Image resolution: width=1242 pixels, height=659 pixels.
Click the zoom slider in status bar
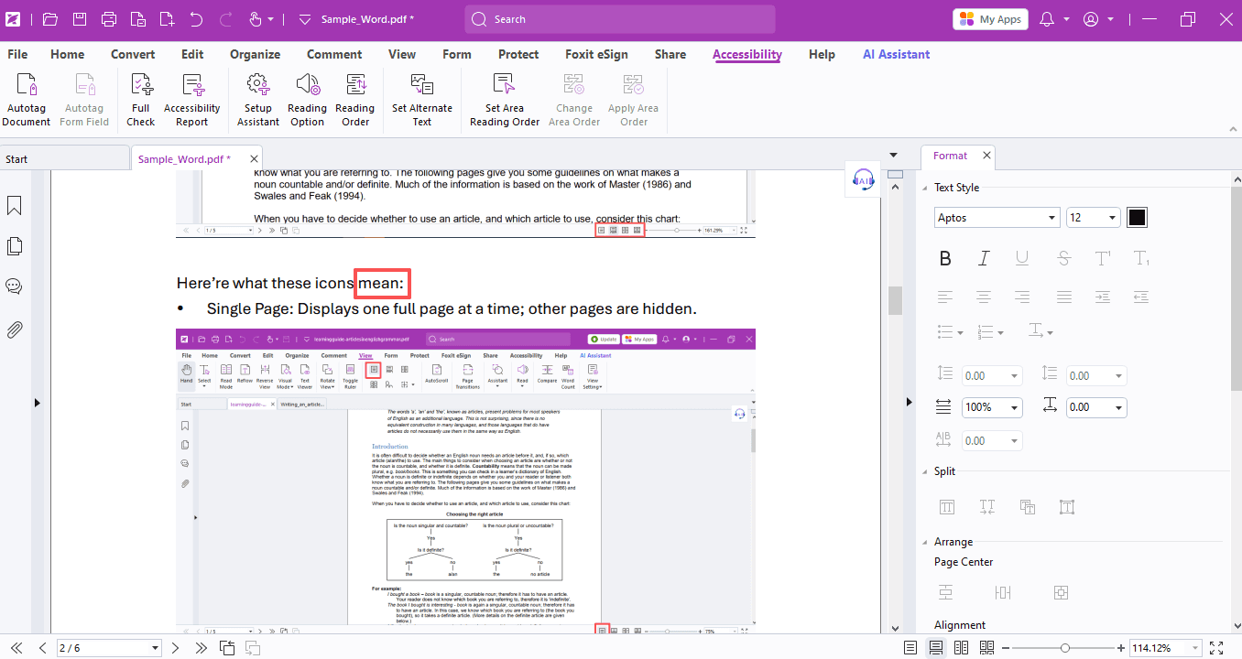(1065, 648)
